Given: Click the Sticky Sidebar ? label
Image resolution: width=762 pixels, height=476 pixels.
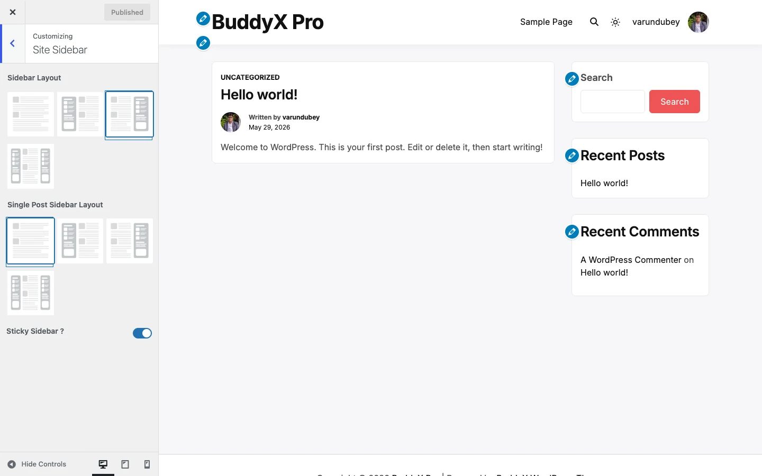Looking at the screenshot, I should [x=35, y=331].
